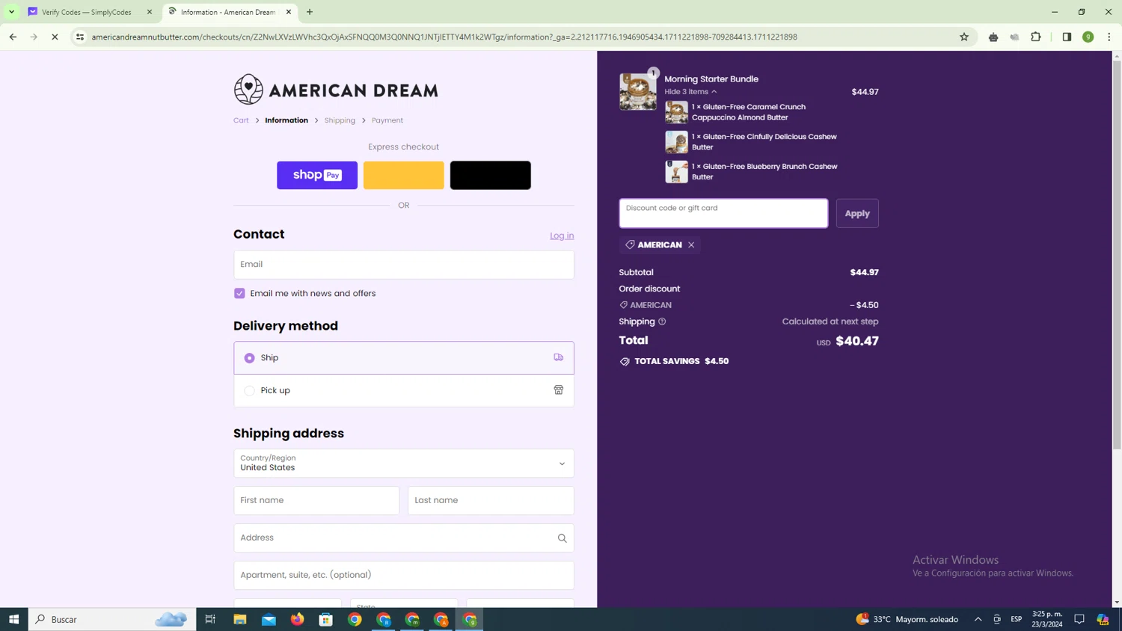Click the browser address bar URL

click(444, 37)
